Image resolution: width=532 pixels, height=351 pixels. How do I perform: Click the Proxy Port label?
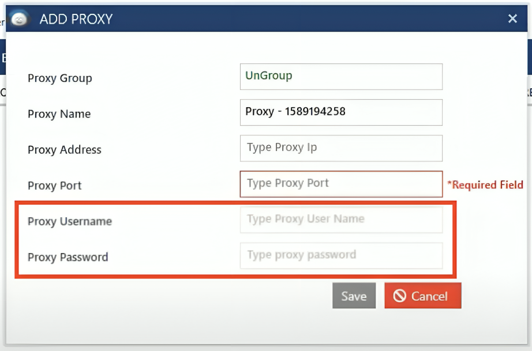(x=55, y=186)
